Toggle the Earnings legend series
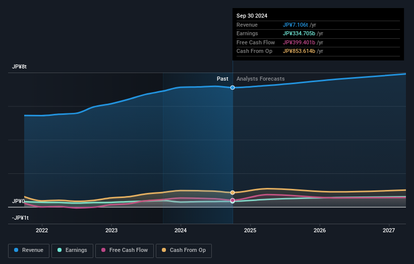Screen dimensions: 414x264 click(72, 250)
